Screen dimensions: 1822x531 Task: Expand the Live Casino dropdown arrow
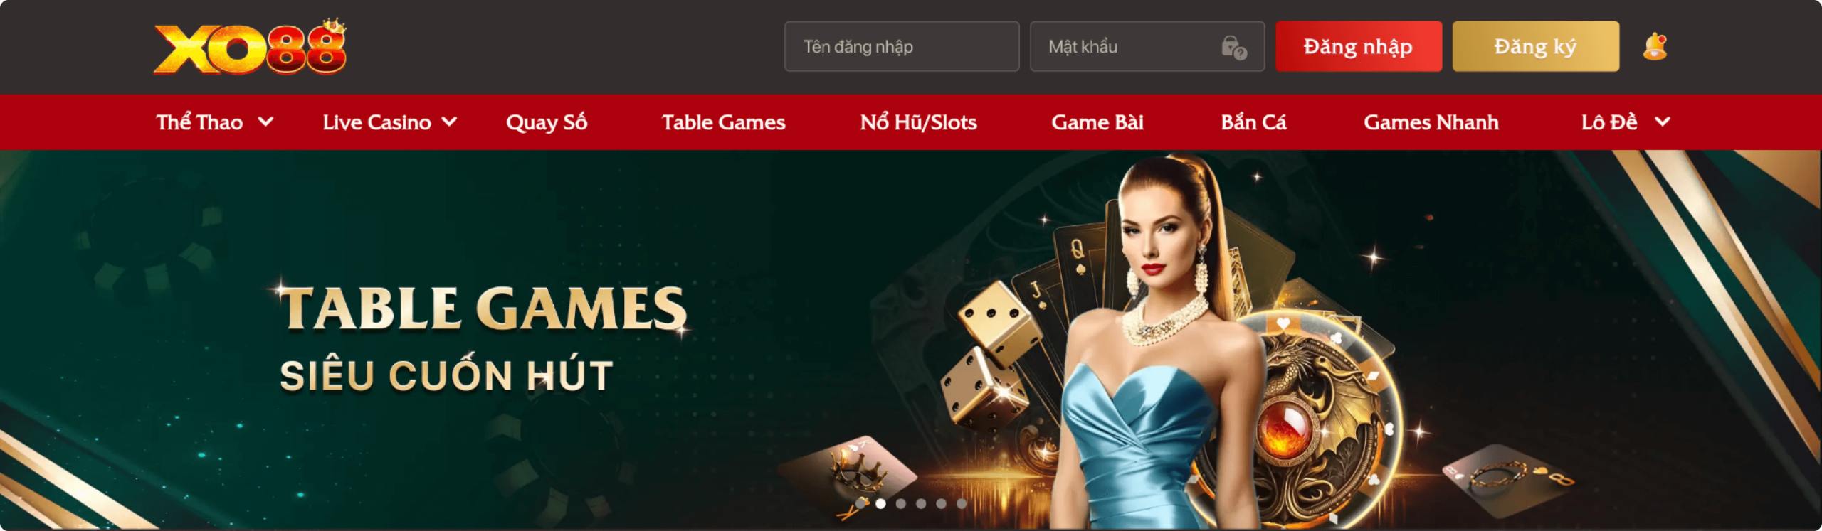tap(449, 122)
